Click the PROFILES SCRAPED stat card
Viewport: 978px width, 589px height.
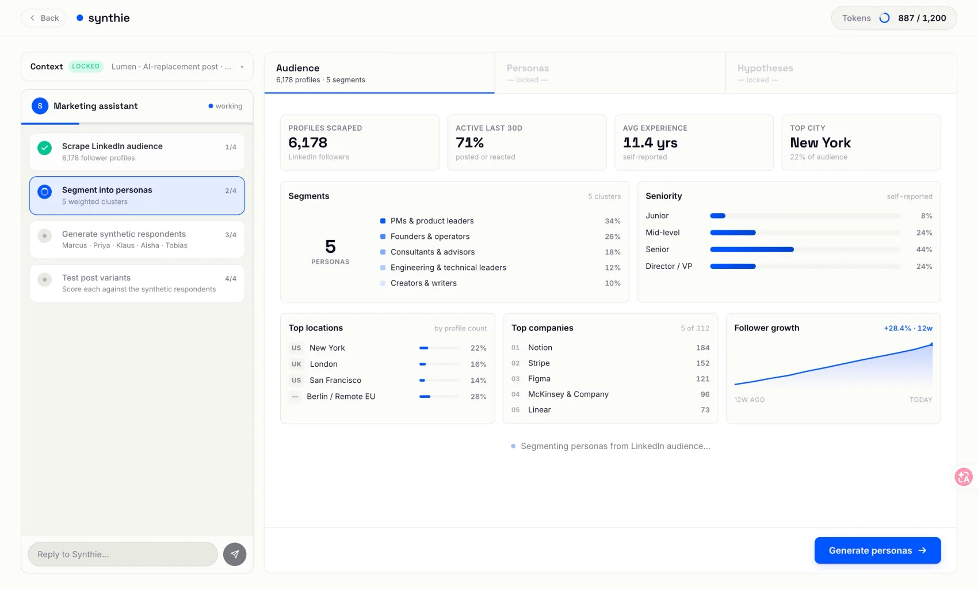coord(360,142)
